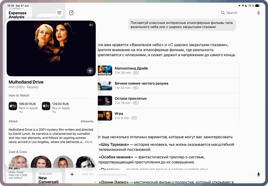Open the conversation list filter icon
The height and width of the screenshot is (186, 268).
tap(59, 13)
